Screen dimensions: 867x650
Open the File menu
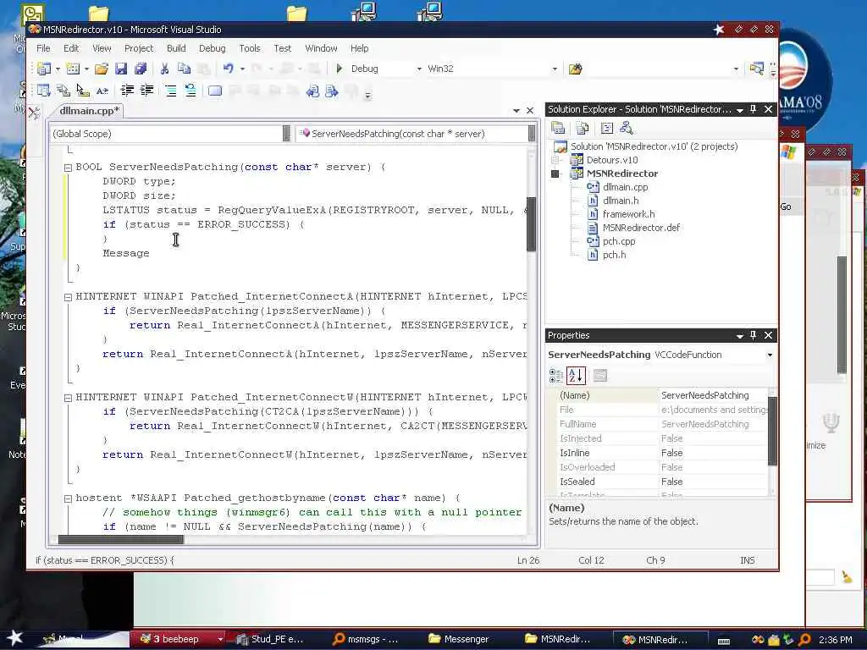pos(43,48)
